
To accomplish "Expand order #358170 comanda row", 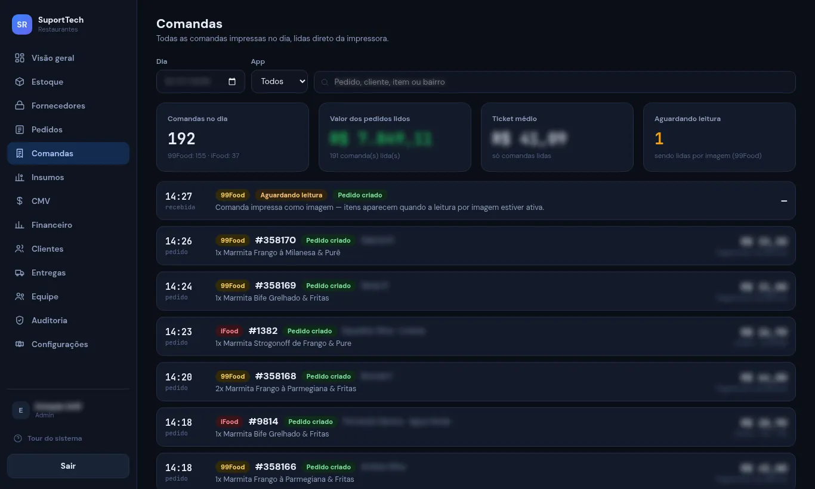I will pyautogui.click(x=476, y=246).
